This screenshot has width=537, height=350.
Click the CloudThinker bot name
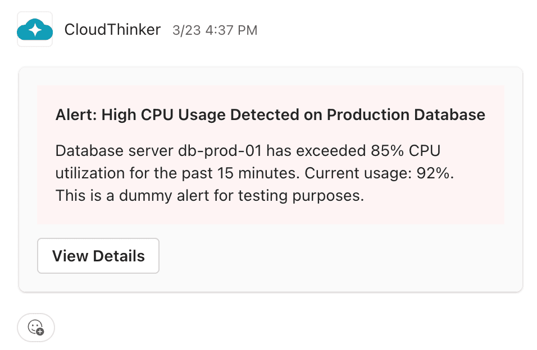[112, 30]
